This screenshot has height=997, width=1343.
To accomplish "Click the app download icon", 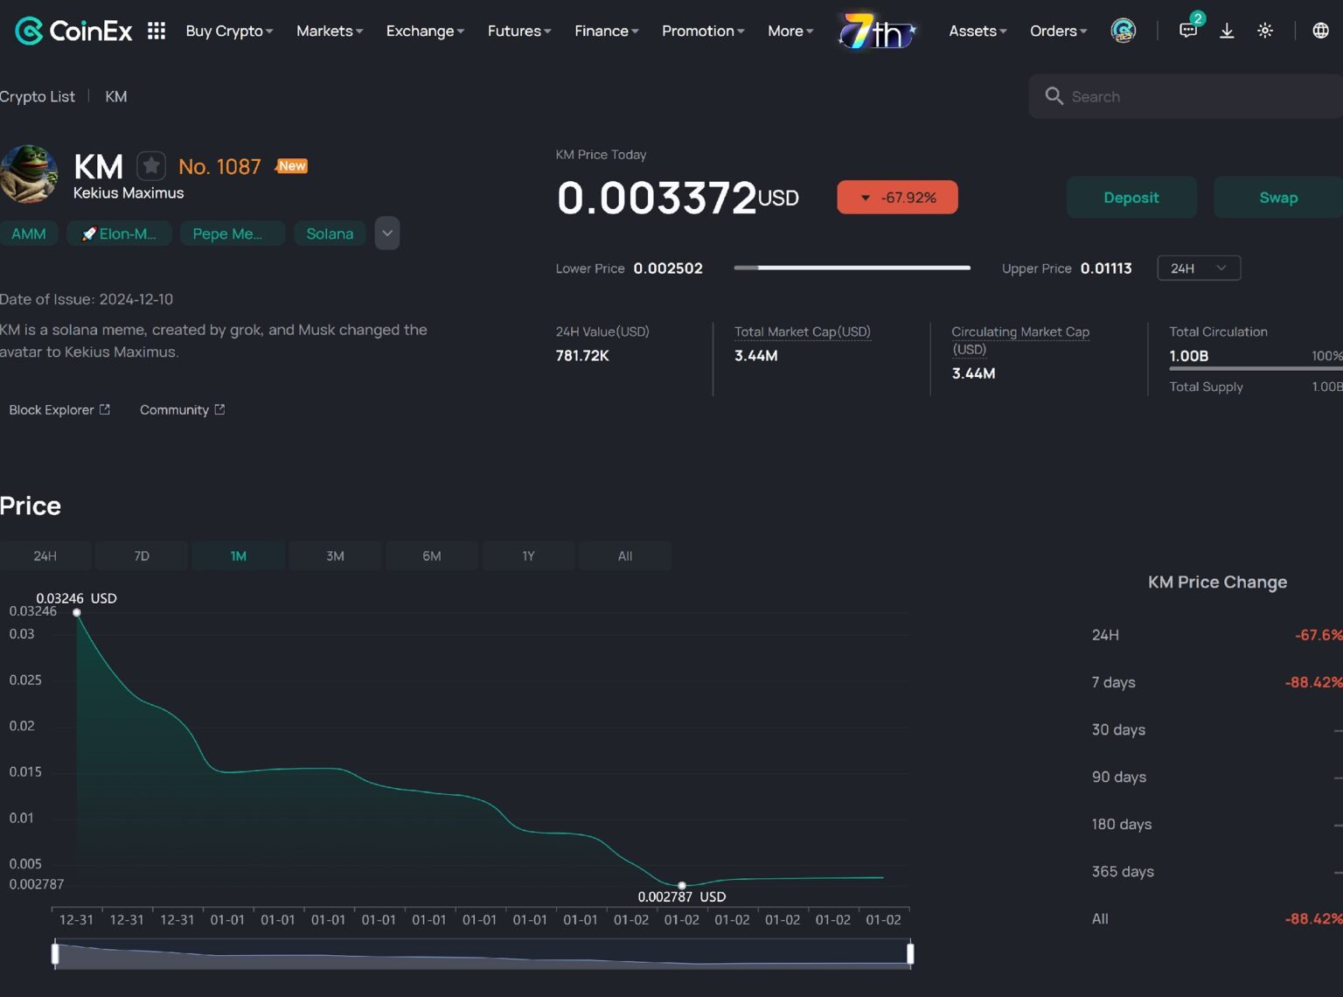I will [1228, 31].
